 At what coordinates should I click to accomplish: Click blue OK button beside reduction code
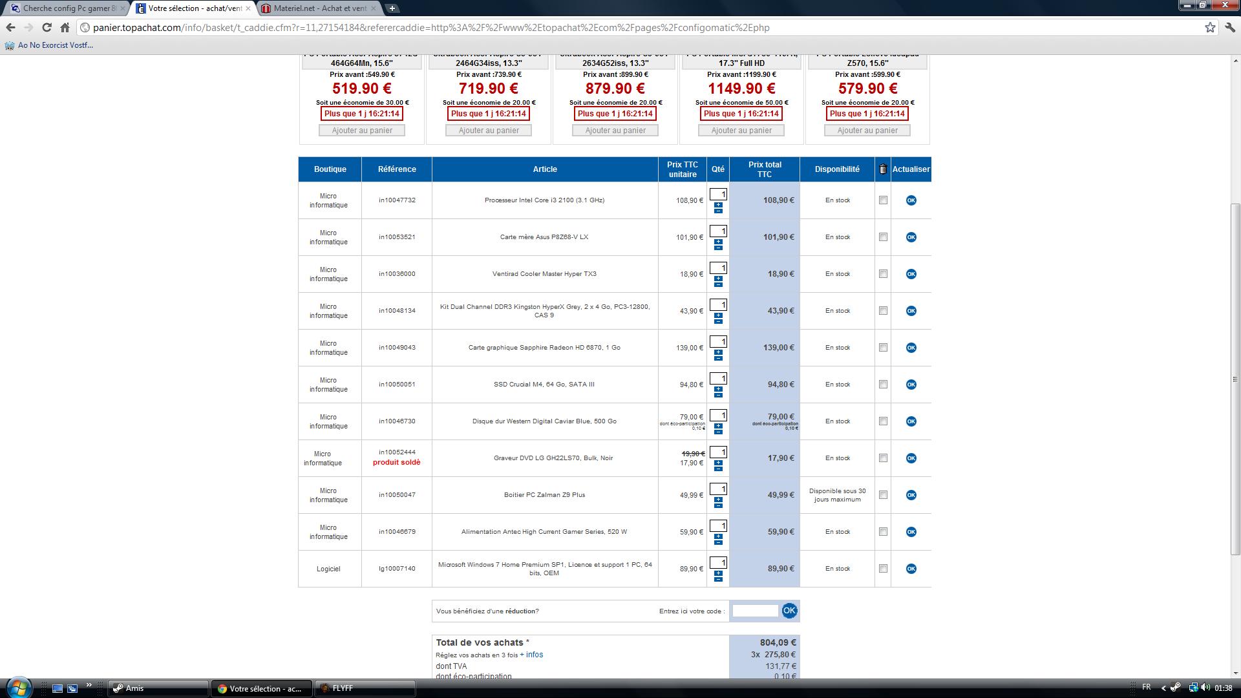pos(789,611)
